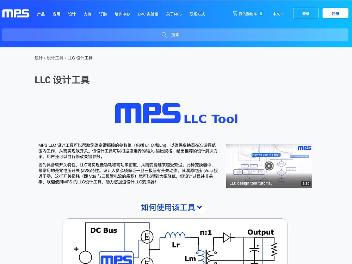Image resolution: width=352 pixels, height=264 pixels.
Task: Open the EMC 实验室 menu item
Action: [x=148, y=14]
